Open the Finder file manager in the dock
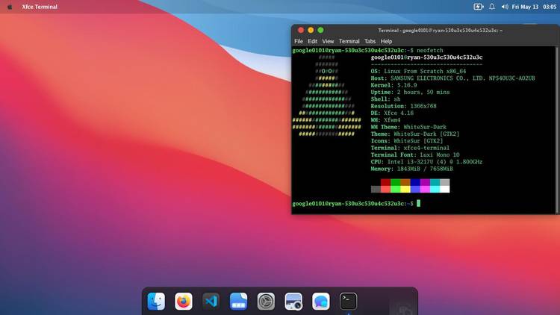 (156, 301)
